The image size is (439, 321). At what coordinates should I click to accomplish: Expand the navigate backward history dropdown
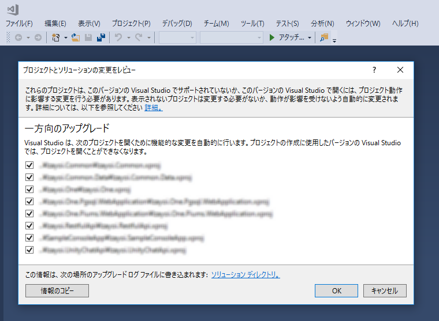coord(28,37)
